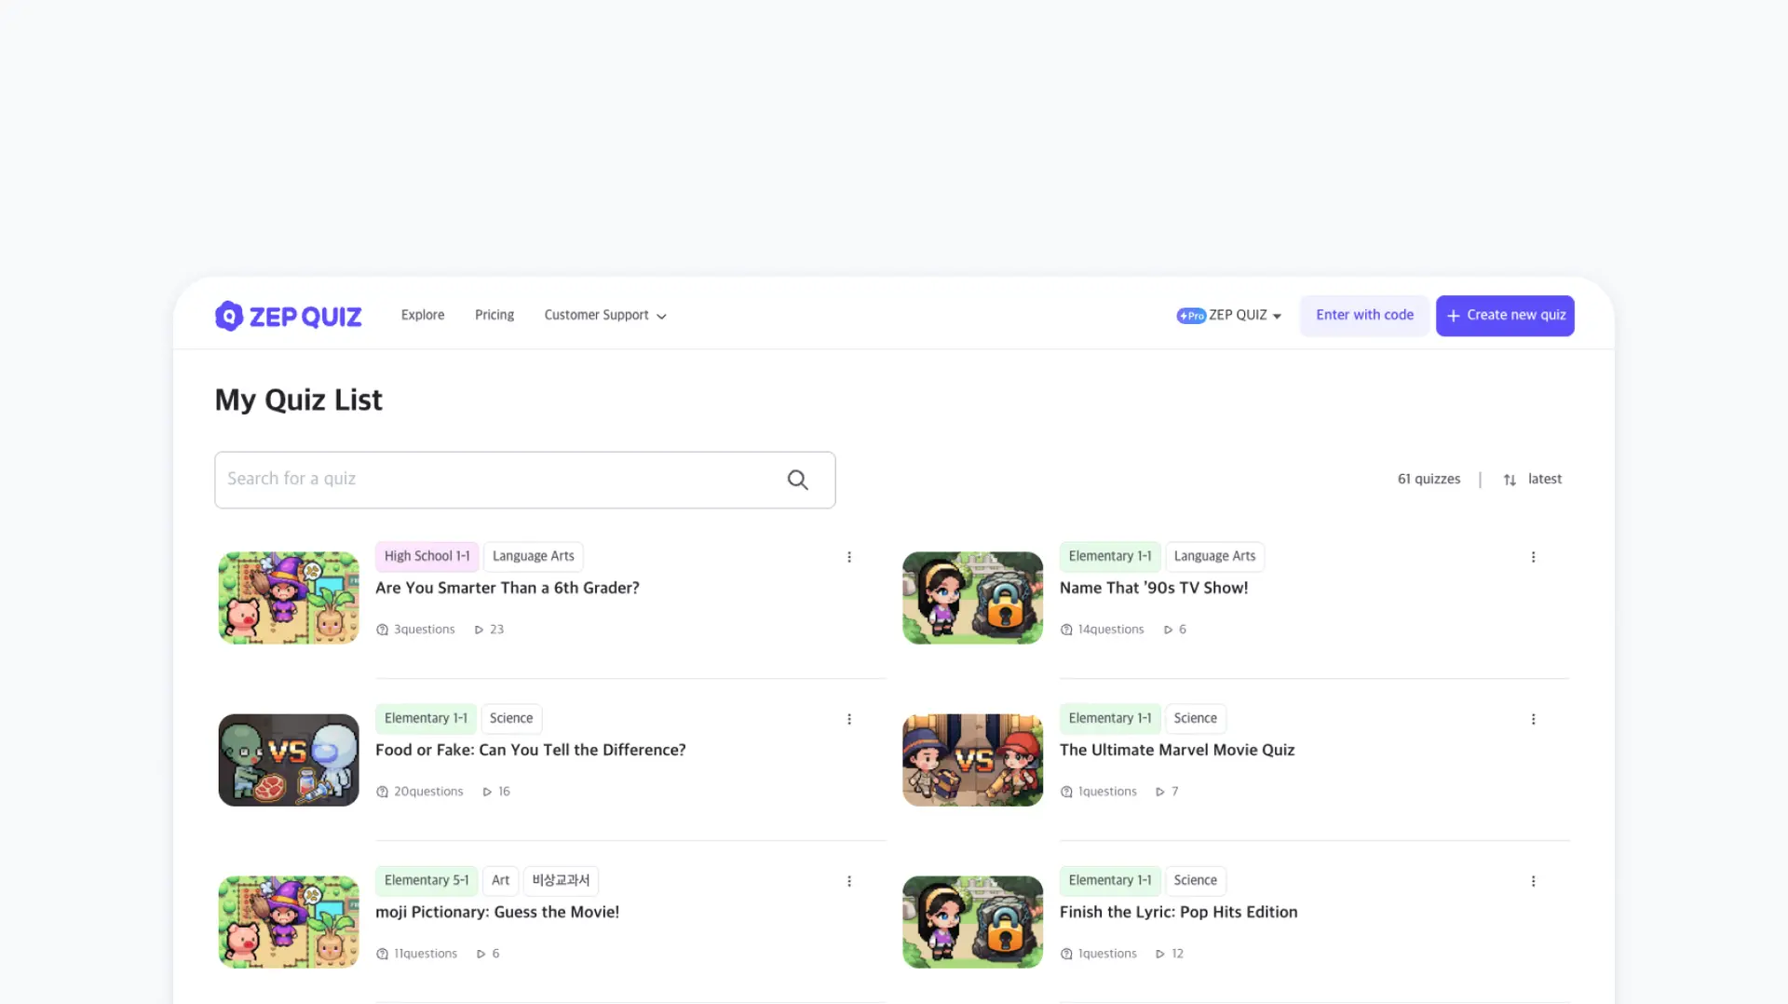Viewport: 1788px width, 1004px height.
Task: Open the Pro ZEP QUIZ account dropdown
Action: pos(1228,316)
